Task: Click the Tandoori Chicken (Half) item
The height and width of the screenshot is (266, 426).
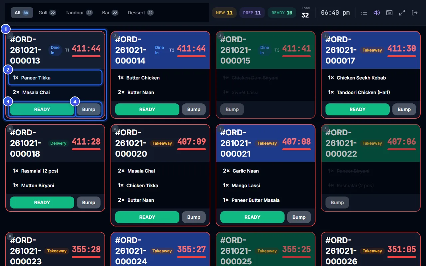Action: [x=371, y=92]
